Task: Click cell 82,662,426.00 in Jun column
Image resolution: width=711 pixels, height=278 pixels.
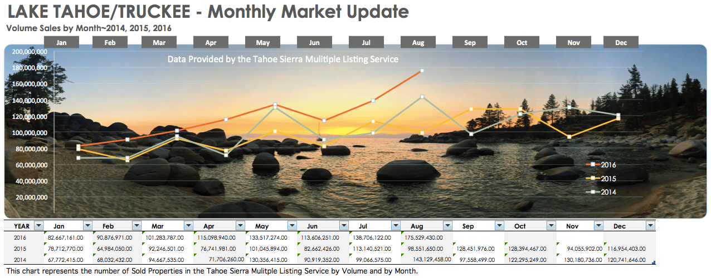Action: click(323, 249)
